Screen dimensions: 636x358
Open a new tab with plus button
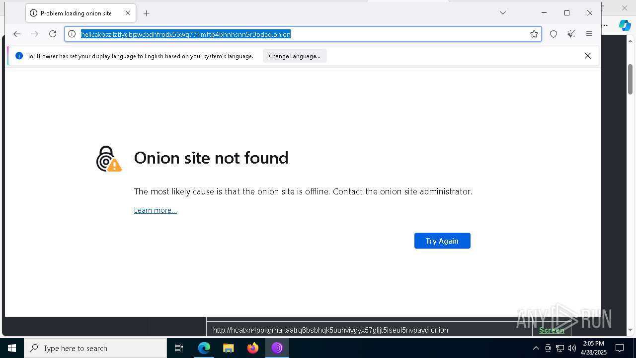(146, 13)
